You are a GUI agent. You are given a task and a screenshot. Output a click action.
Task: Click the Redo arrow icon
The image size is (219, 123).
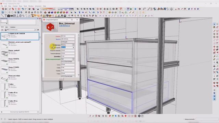pos(26,9)
